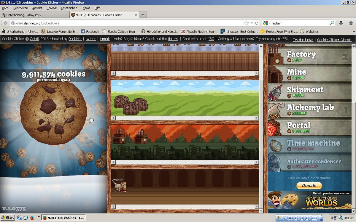The image size is (356, 222).
Task: Launch Firefox from the quick launch bar
Action: tap(31, 218)
